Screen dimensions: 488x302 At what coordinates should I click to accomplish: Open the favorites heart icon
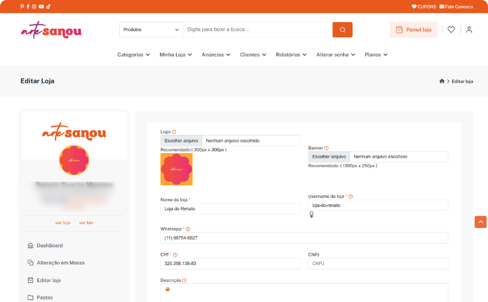[x=451, y=30]
